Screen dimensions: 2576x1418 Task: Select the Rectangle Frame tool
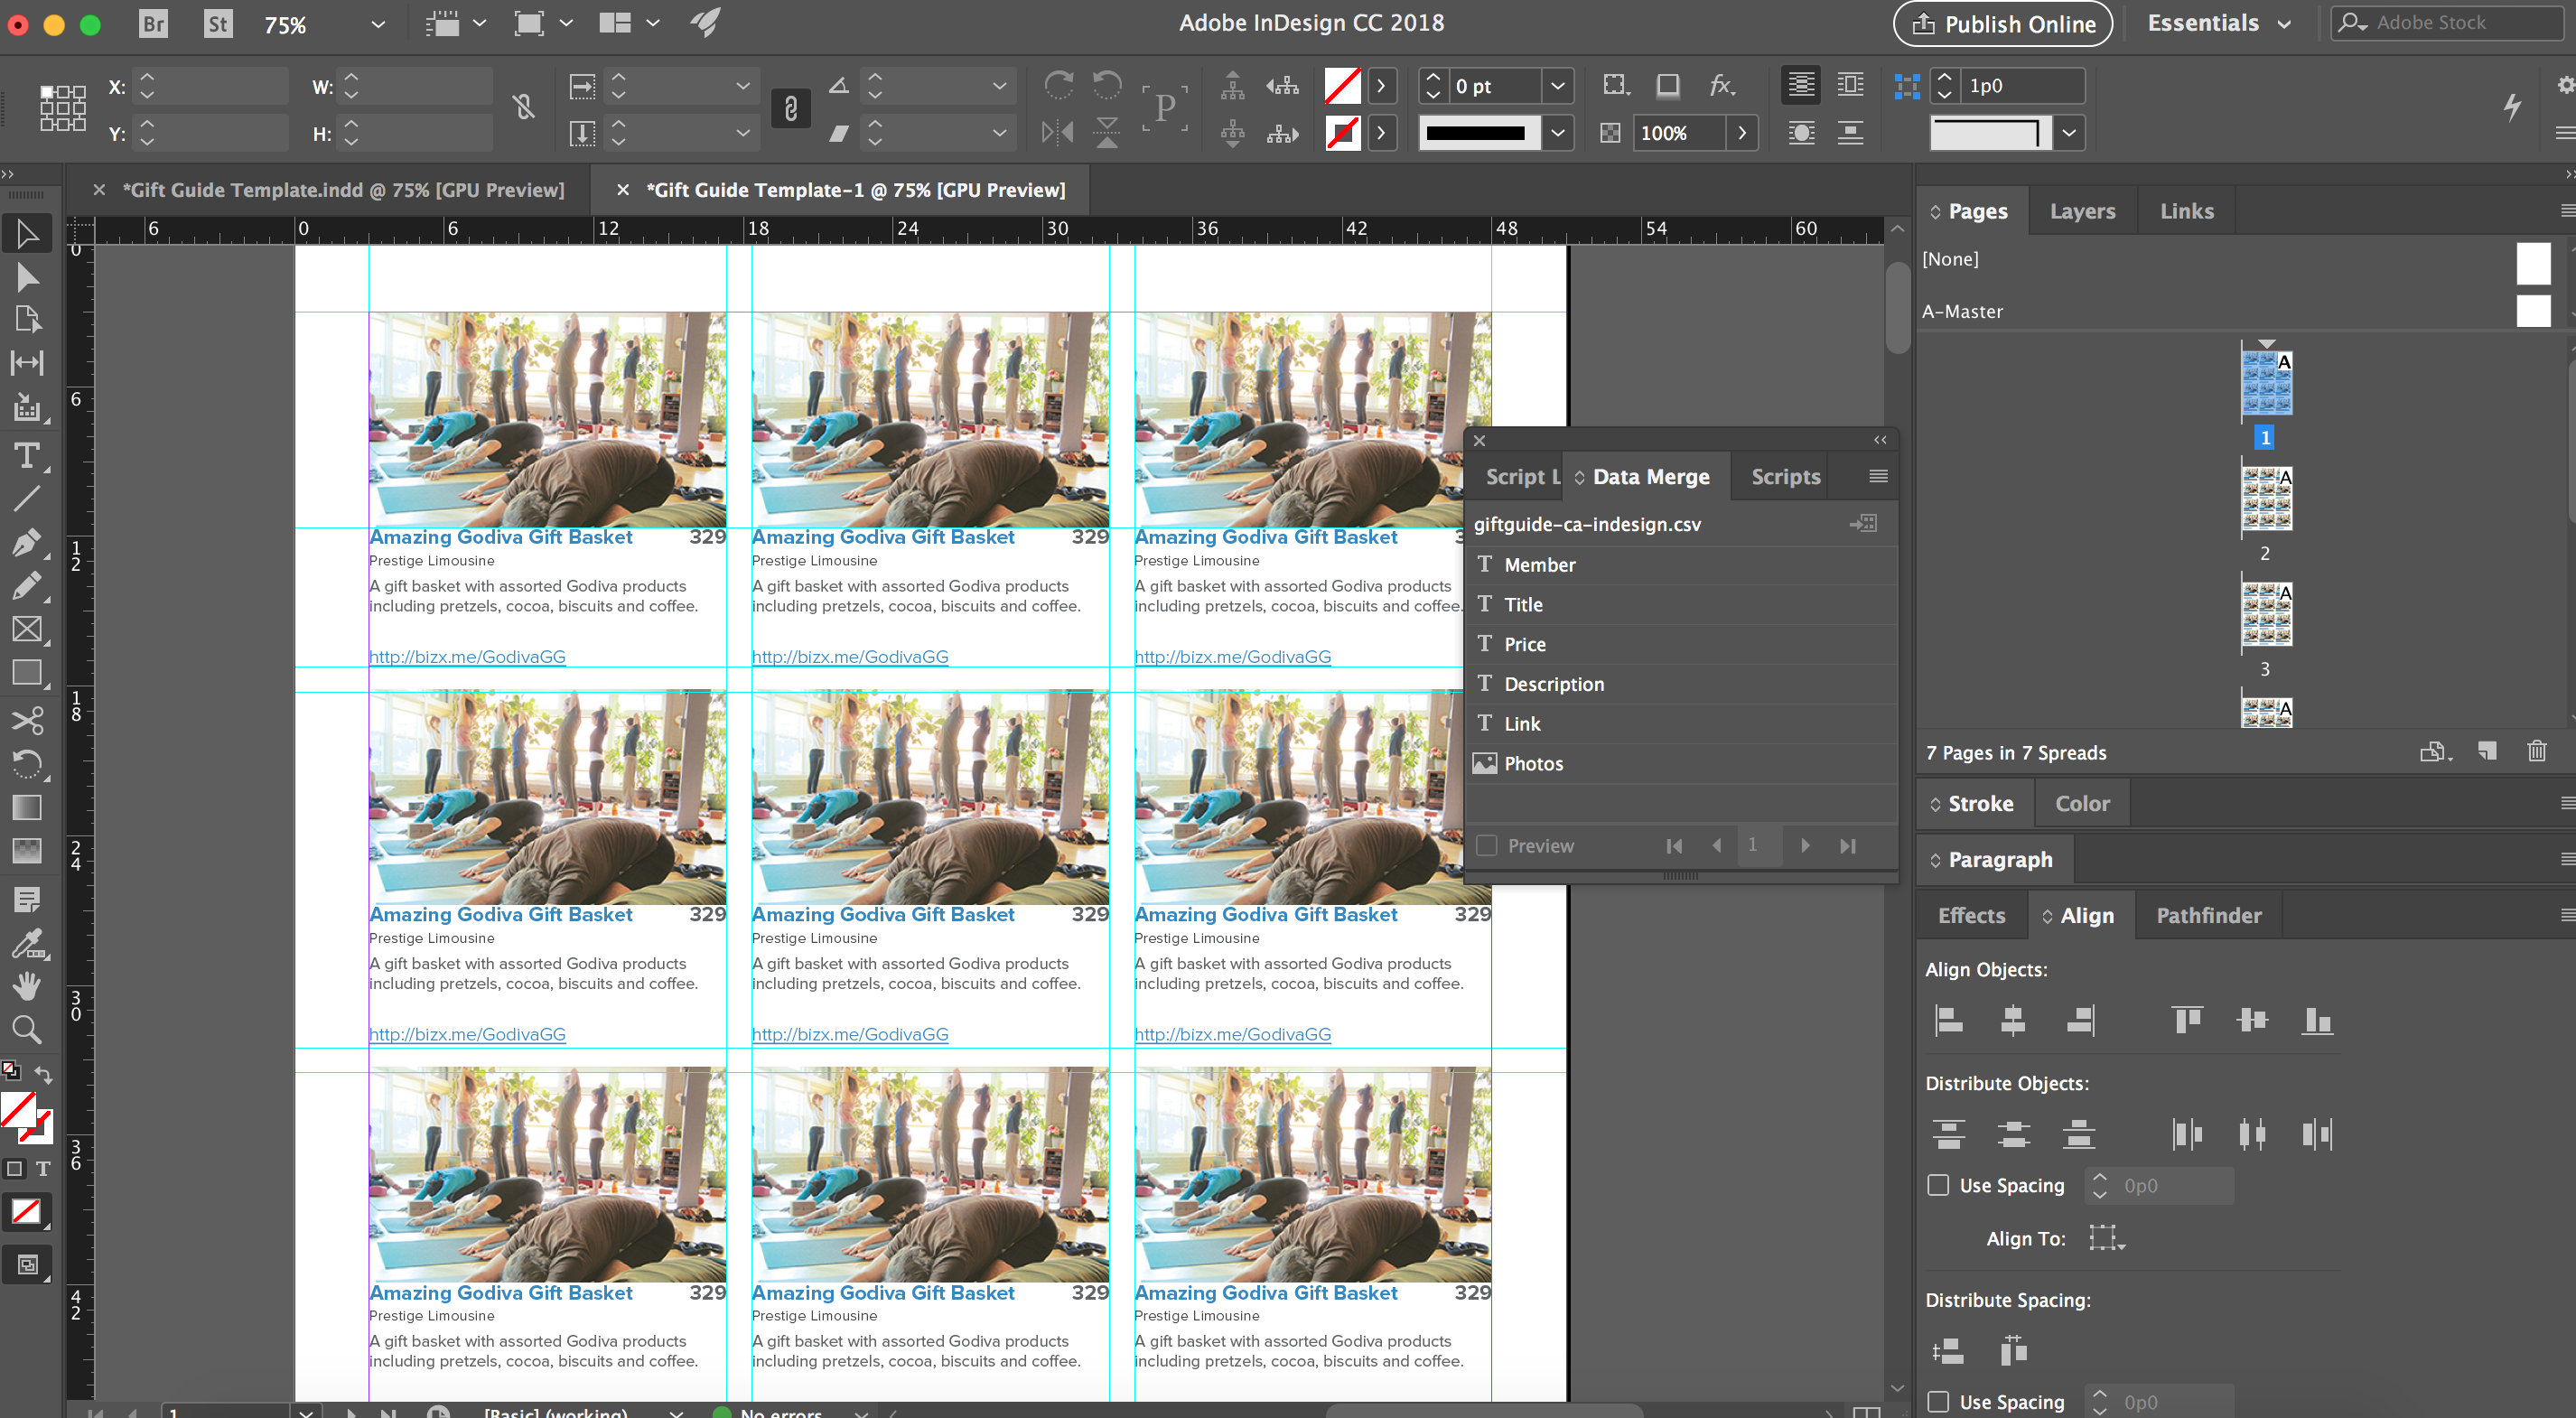point(27,629)
